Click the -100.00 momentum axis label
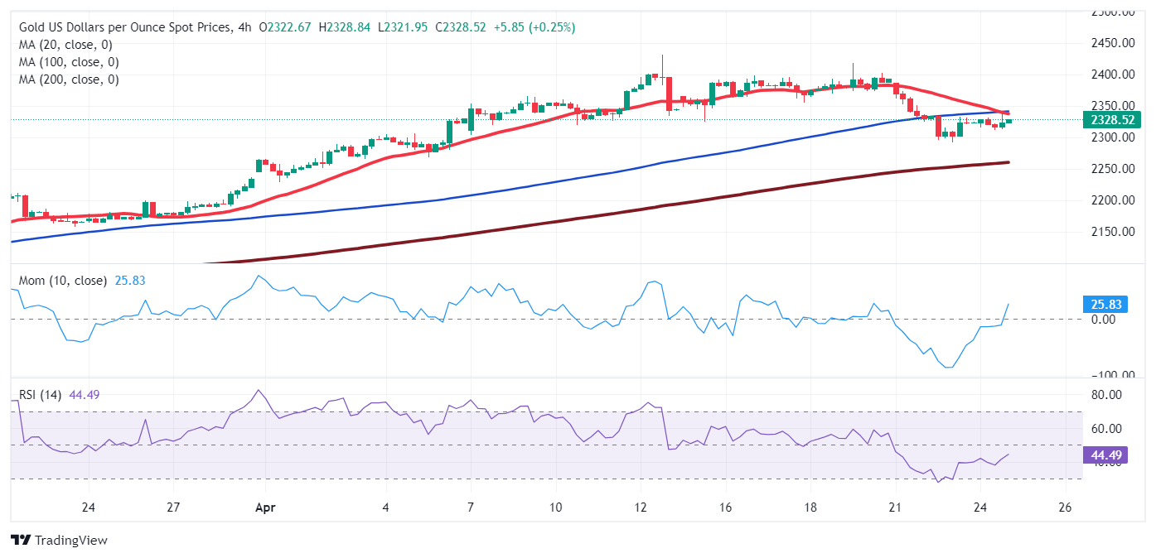 pyautogui.click(x=1110, y=375)
